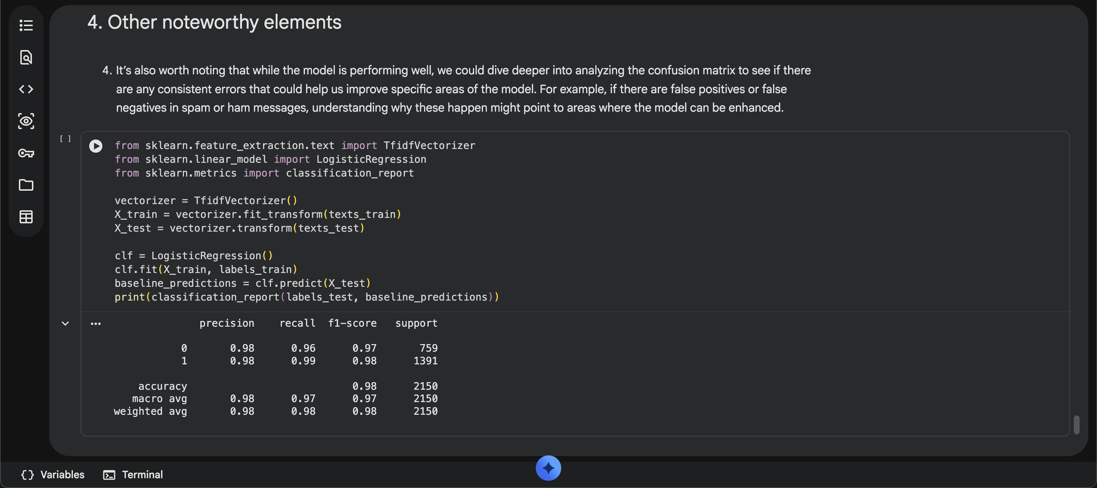Open the data inspector eye icon
1097x488 pixels.
click(x=26, y=121)
